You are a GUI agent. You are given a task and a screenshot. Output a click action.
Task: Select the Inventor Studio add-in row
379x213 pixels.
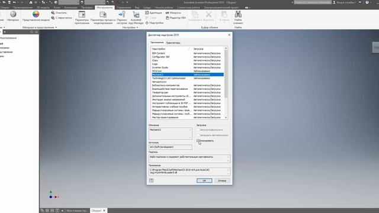[188, 67]
